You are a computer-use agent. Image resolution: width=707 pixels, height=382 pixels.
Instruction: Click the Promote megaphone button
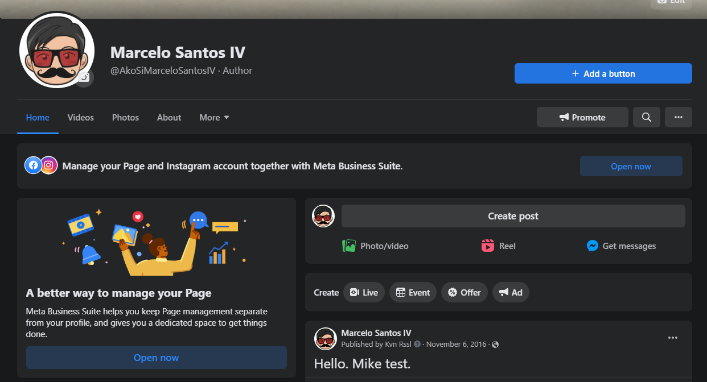582,117
